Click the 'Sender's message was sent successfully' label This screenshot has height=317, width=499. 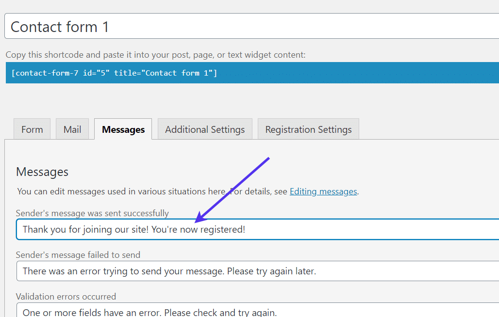coord(92,213)
